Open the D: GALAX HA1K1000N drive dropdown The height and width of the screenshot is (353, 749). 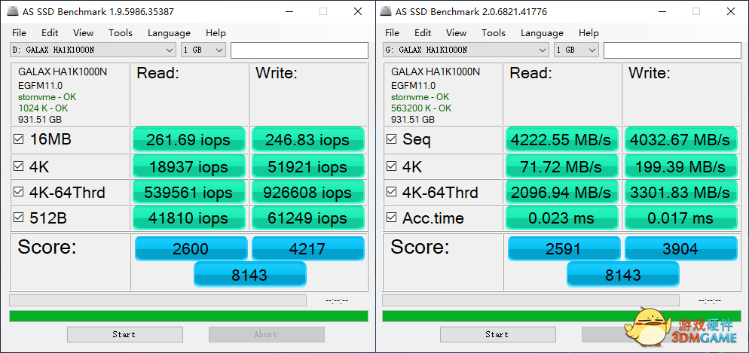93,50
